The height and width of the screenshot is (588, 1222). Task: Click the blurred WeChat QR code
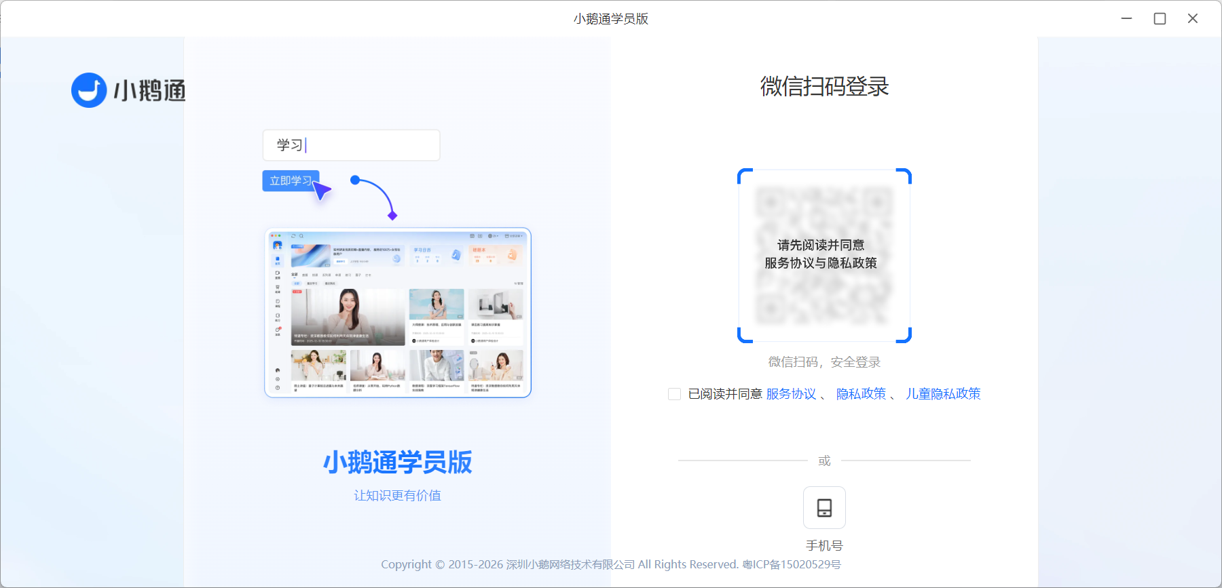click(x=824, y=256)
